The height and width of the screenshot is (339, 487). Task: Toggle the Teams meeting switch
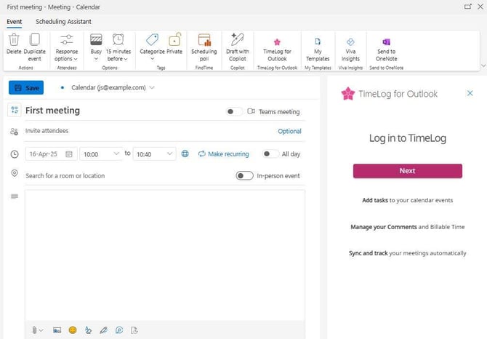pos(234,111)
